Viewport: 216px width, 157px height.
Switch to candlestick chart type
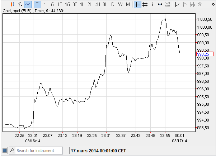click(13, 4)
